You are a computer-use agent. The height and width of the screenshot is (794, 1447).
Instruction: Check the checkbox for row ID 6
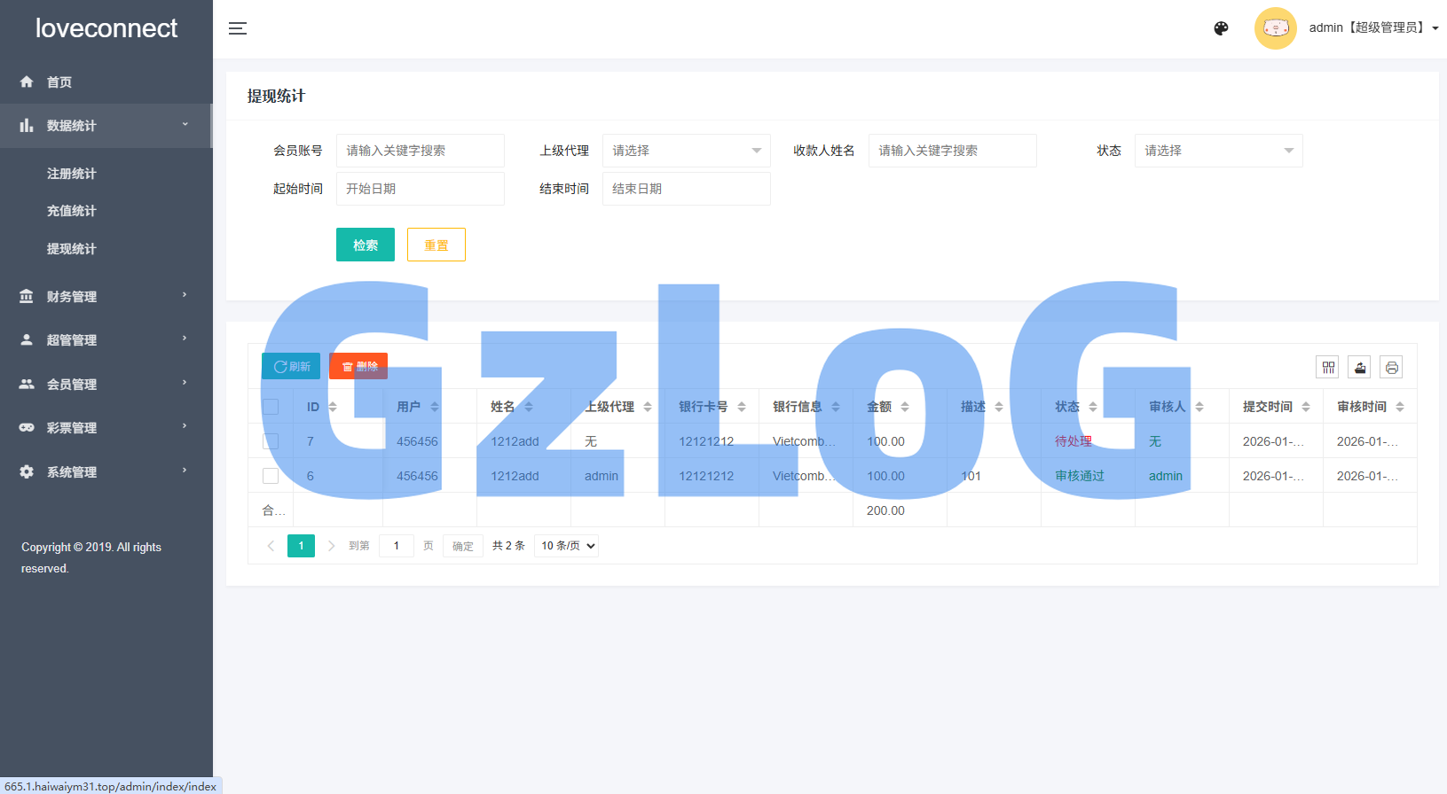pyautogui.click(x=271, y=476)
